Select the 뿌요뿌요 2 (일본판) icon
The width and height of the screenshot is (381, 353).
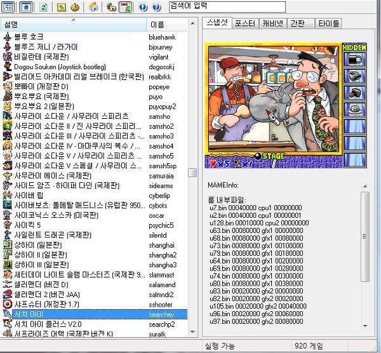point(7,107)
